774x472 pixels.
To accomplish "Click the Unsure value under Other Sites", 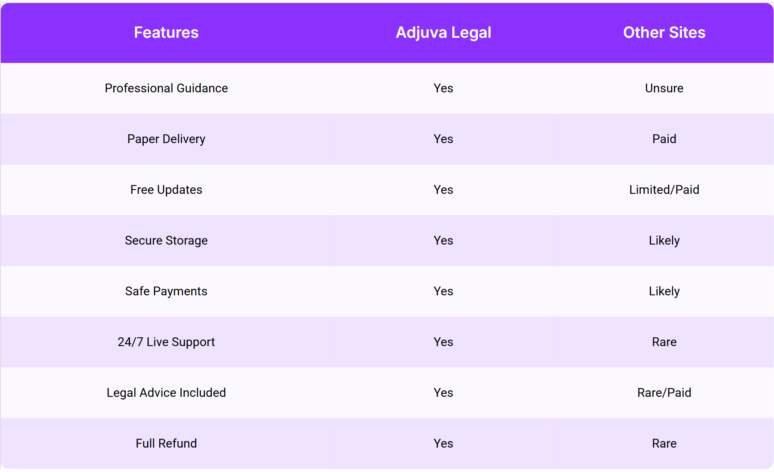I will (x=664, y=88).
